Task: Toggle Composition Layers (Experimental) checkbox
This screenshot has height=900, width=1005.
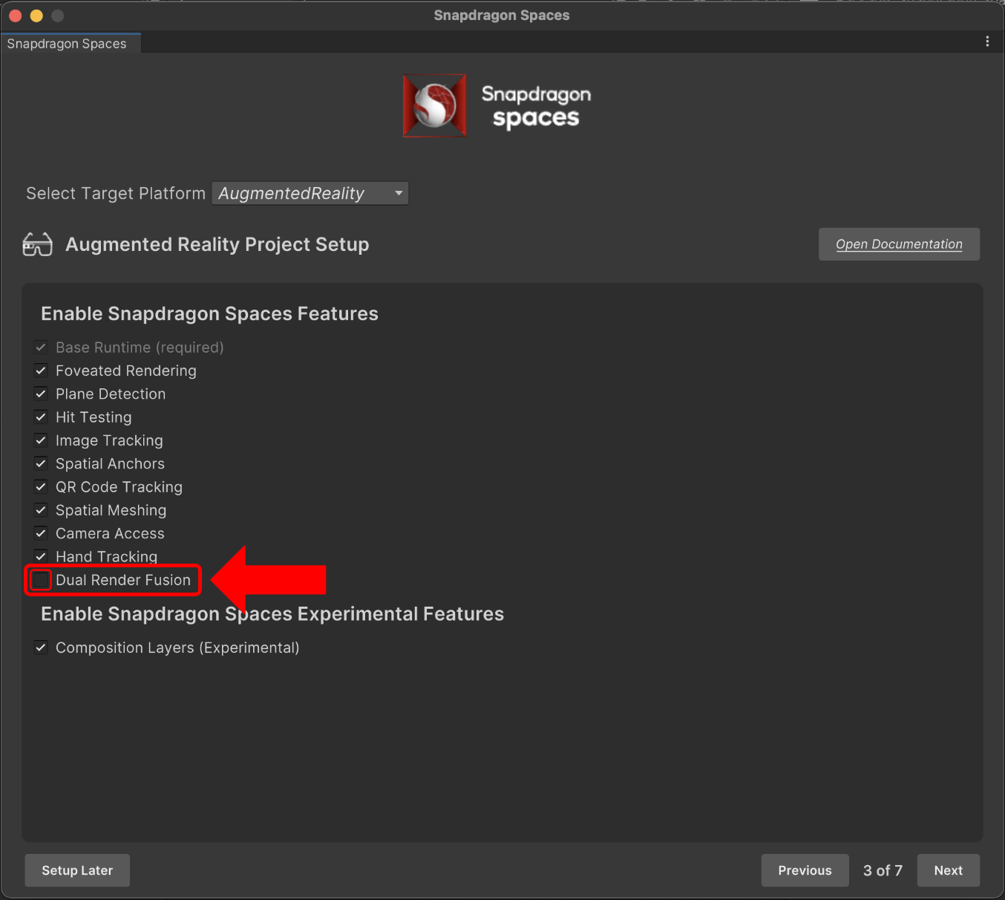Action: [x=41, y=648]
